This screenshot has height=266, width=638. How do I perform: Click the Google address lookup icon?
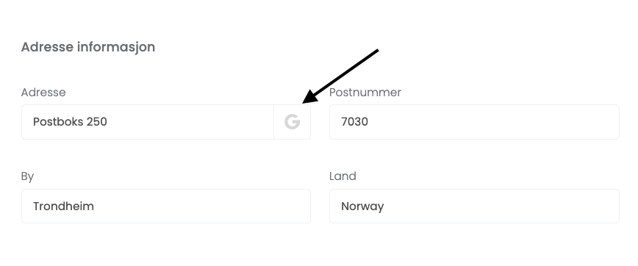[292, 122]
